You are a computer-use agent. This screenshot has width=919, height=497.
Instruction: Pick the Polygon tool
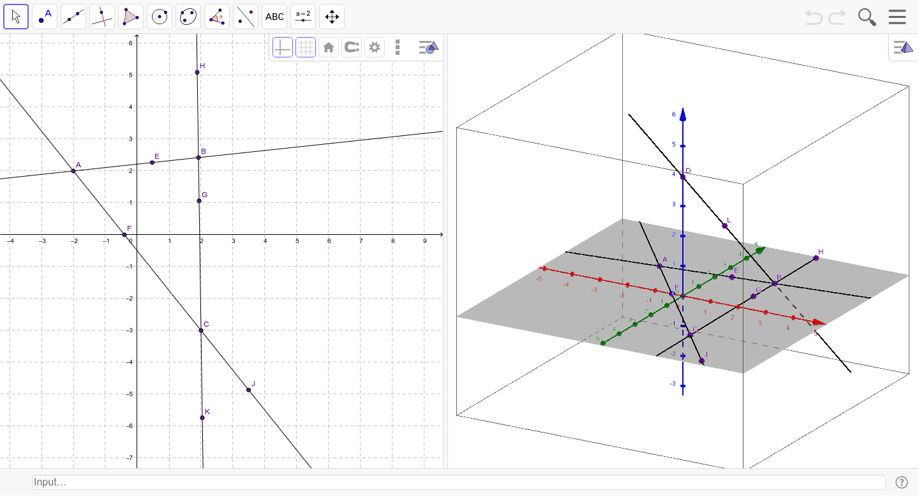[x=131, y=16]
